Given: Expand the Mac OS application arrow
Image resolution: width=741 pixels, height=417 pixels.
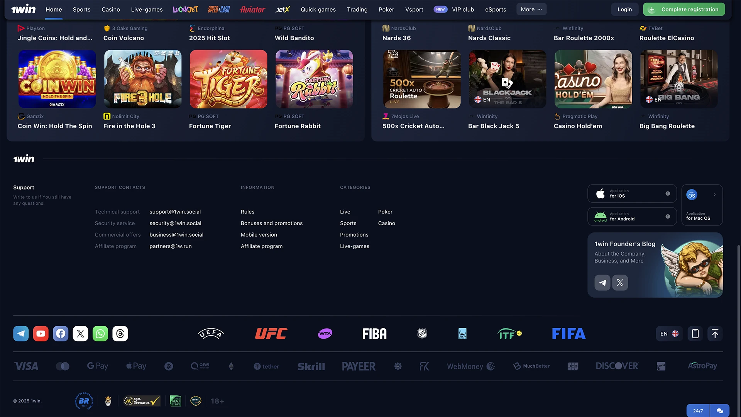Looking at the screenshot, I should point(715,195).
